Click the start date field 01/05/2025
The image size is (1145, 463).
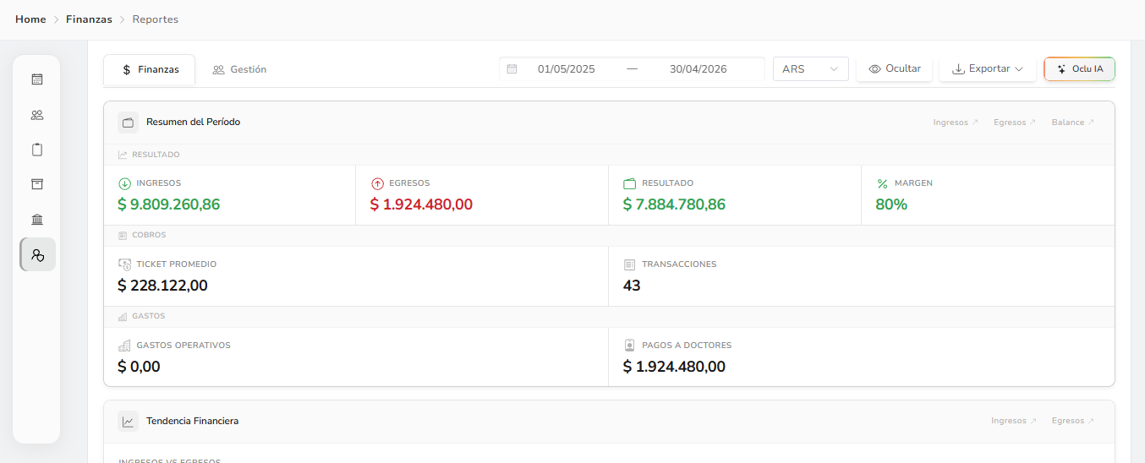point(567,69)
